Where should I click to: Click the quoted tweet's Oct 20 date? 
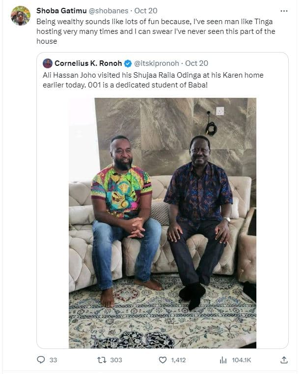click(x=196, y=63)
